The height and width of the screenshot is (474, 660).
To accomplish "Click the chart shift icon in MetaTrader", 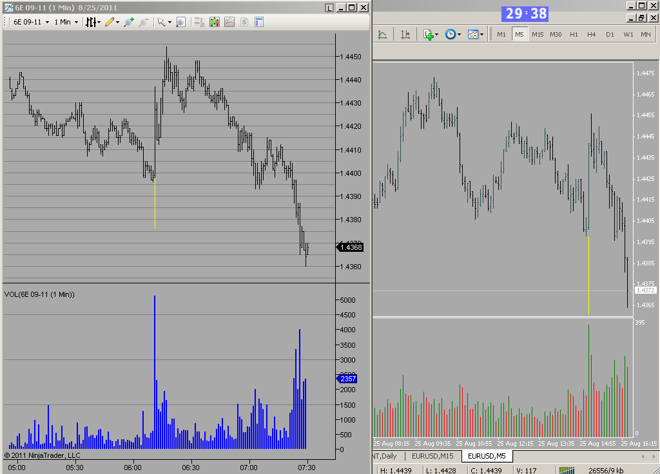I will tap(405, 35).
